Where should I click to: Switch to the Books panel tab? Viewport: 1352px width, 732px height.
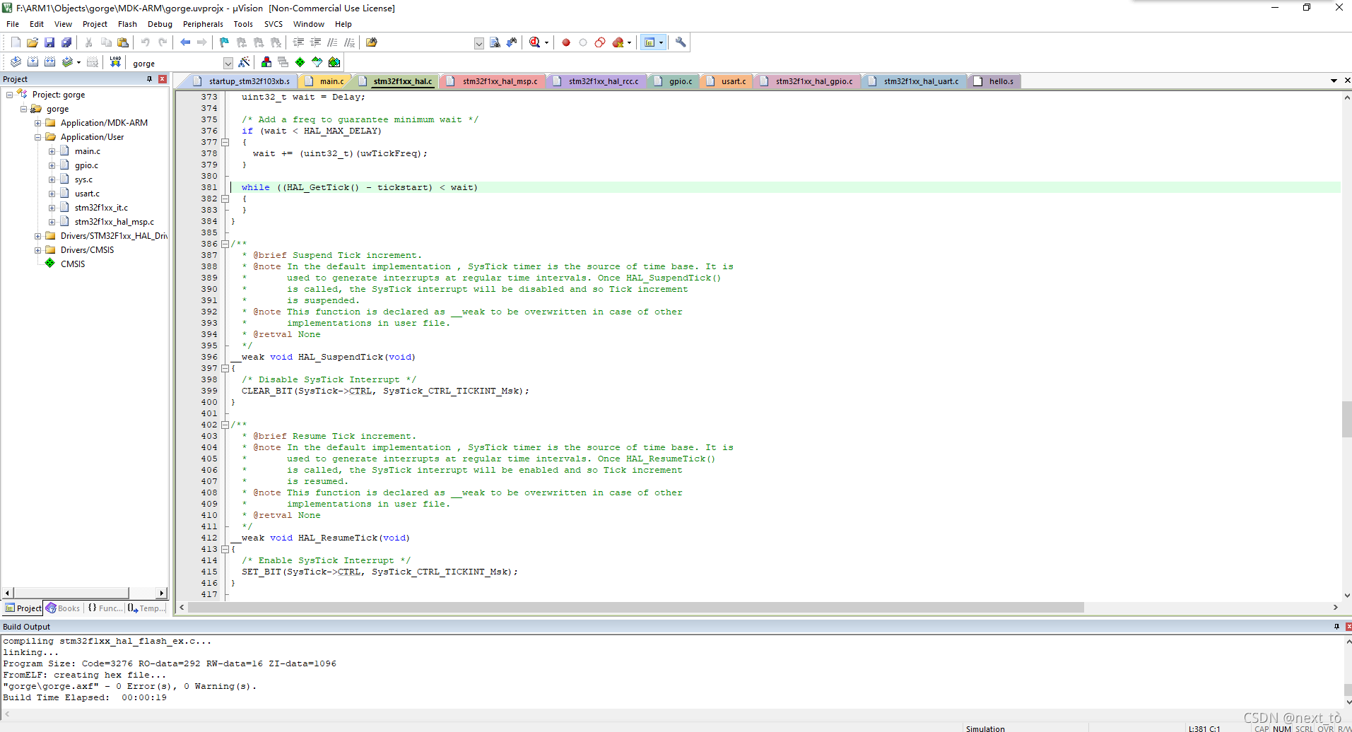tap(64, 608)
